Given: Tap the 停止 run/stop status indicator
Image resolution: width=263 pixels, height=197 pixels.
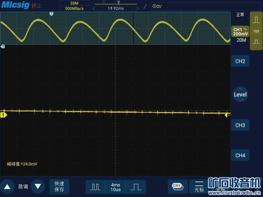Looking at the screenshot, I should [36, 6].
